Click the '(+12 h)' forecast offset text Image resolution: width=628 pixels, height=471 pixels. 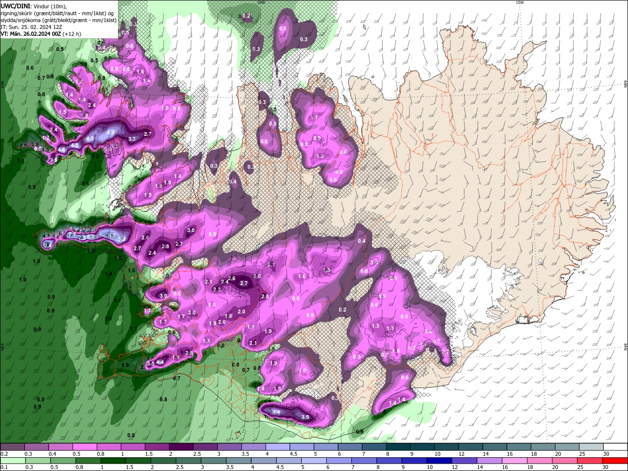pos(71,34)
